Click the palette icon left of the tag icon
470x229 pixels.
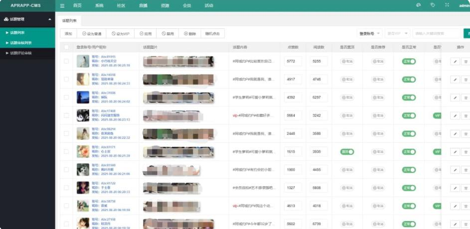419,5
